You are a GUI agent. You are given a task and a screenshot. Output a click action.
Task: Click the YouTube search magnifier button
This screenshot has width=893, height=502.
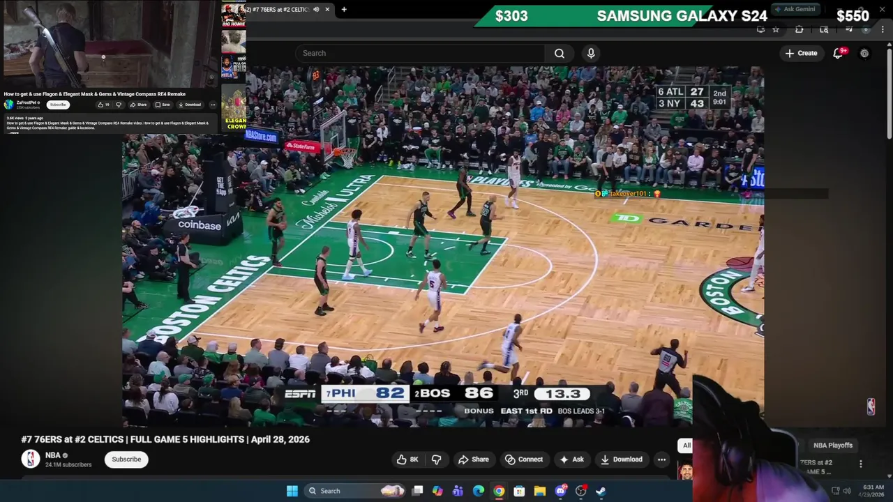(560, 53)
